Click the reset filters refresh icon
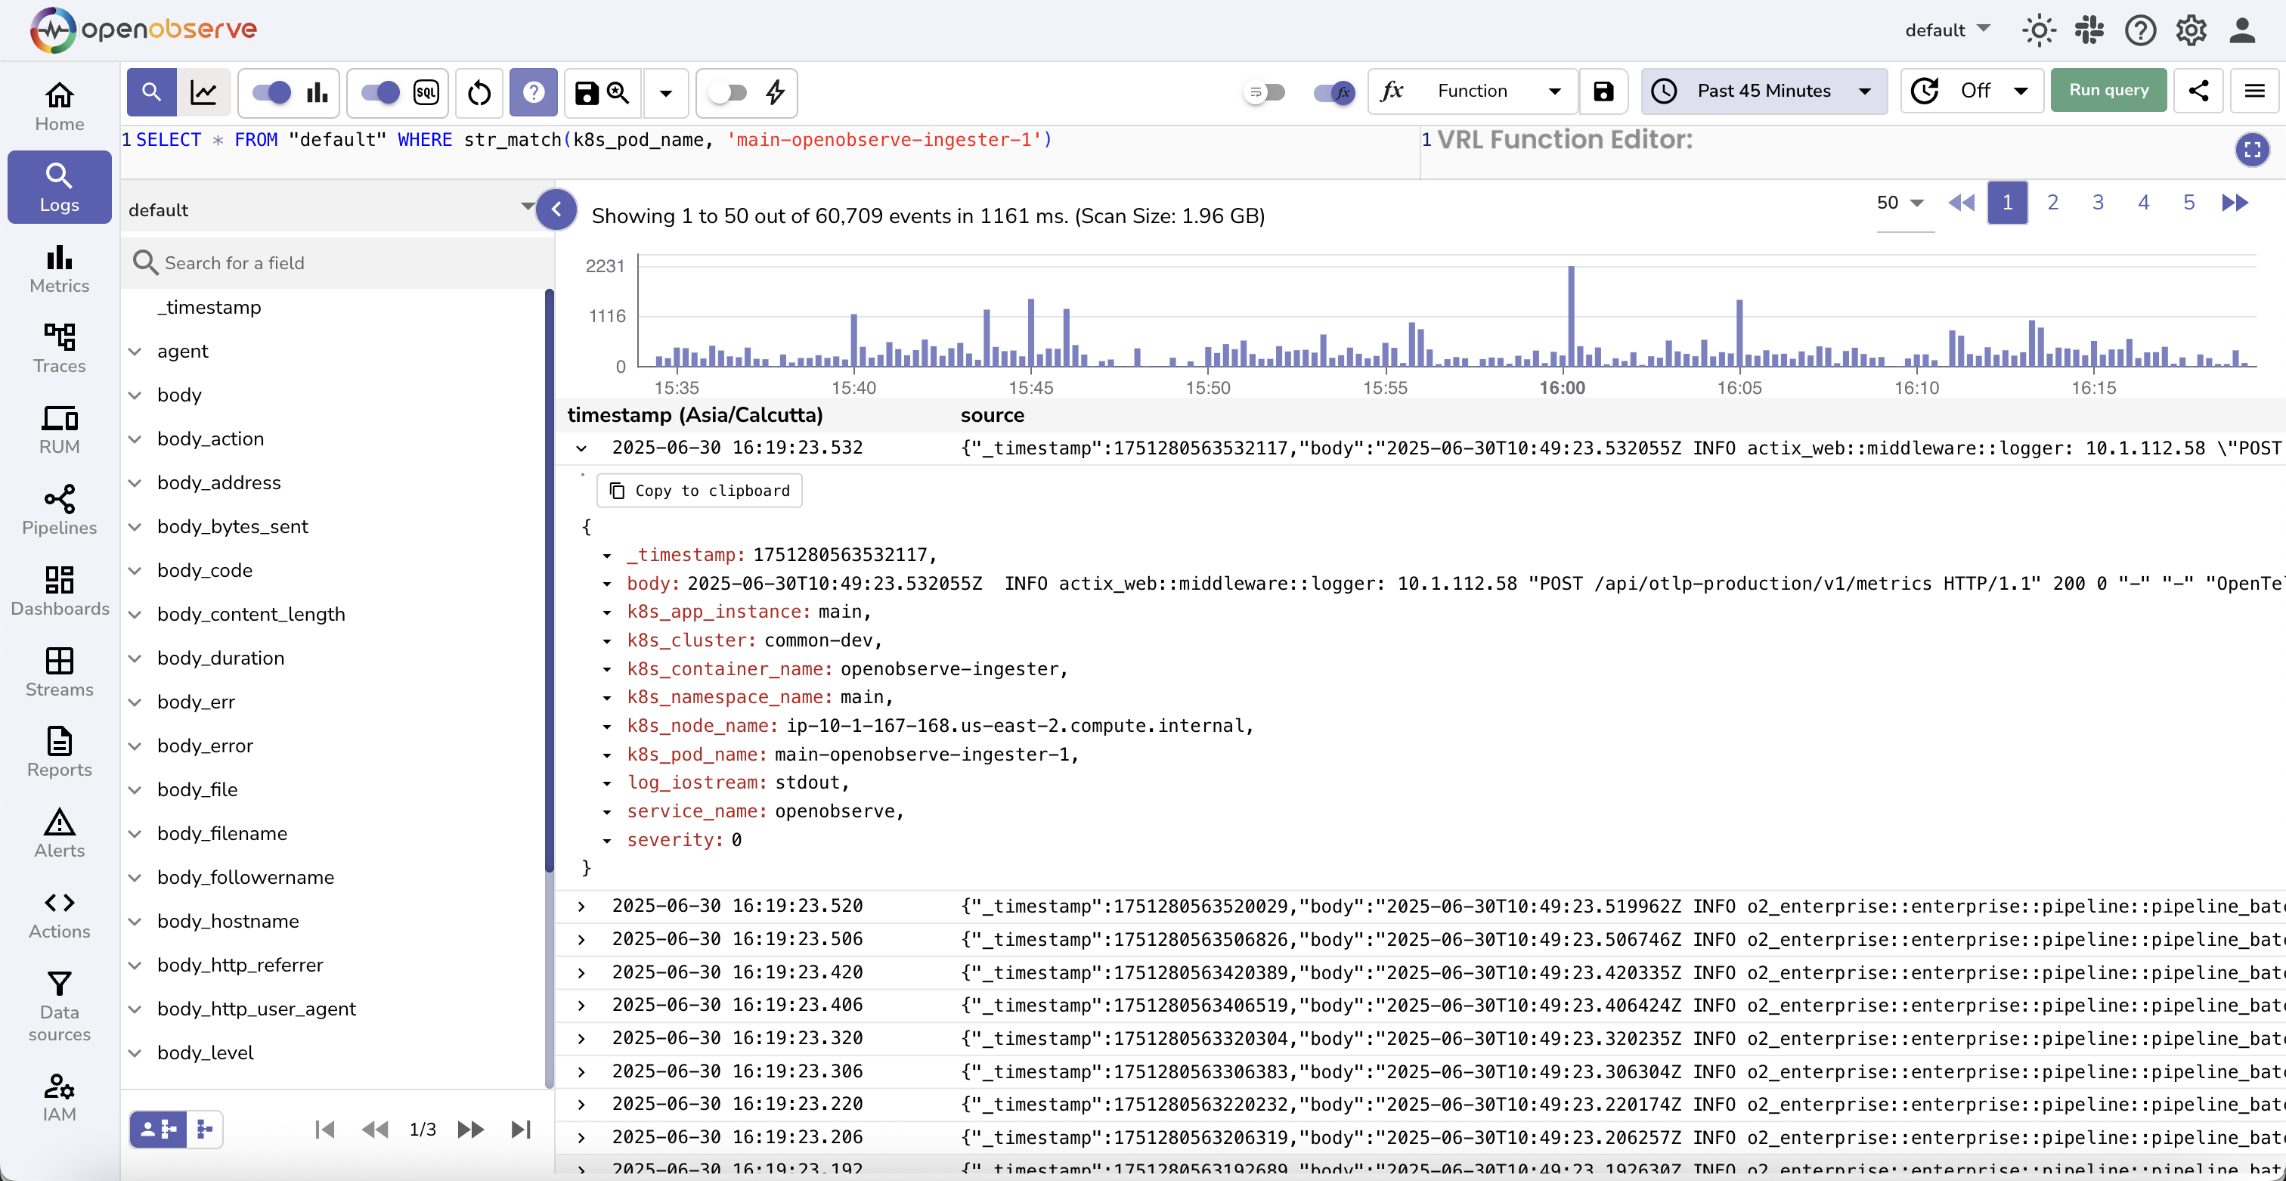2286x1181 pixels. tap(479, 92)
